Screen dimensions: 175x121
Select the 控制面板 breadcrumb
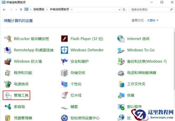tap(39, 10)
